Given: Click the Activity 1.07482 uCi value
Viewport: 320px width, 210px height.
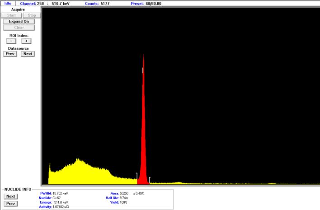Looking at the screenshot, I should click(61, 207).
